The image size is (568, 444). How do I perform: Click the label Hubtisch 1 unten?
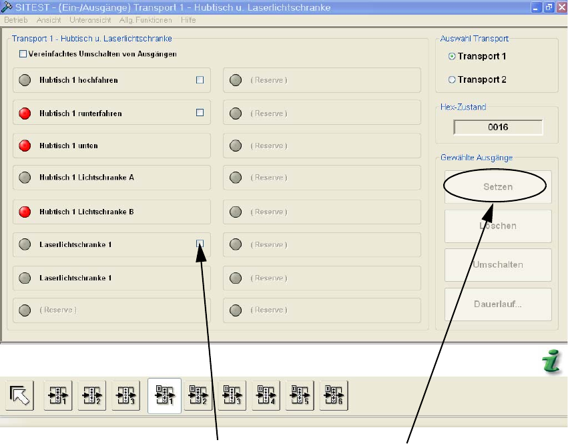[x=69, y=146]
